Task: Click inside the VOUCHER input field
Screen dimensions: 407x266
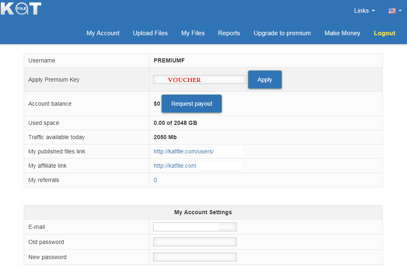Action: click(199, 80)
